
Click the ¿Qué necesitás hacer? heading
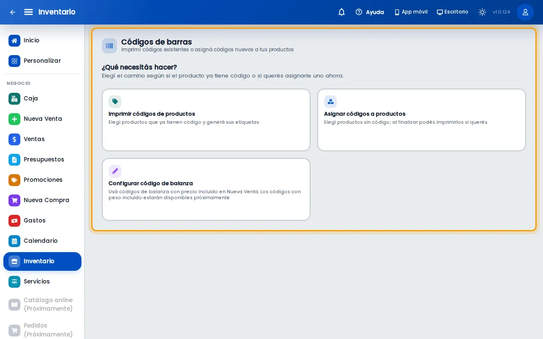coord(139,67)
